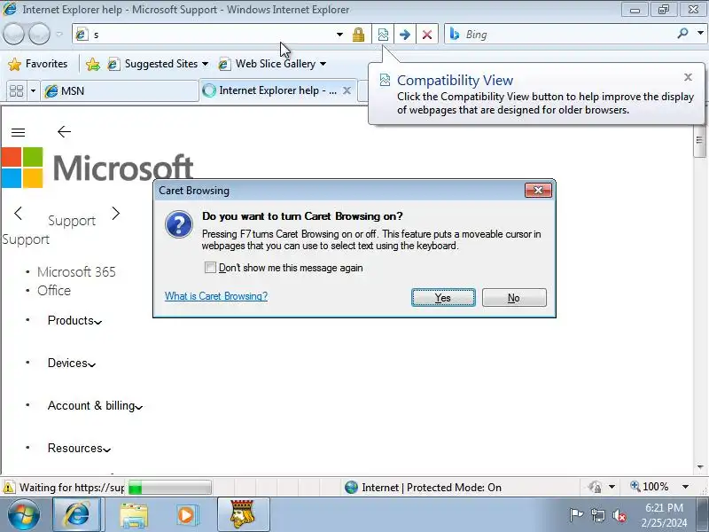Close the Compatibility View tooltip

coord(688,77)
